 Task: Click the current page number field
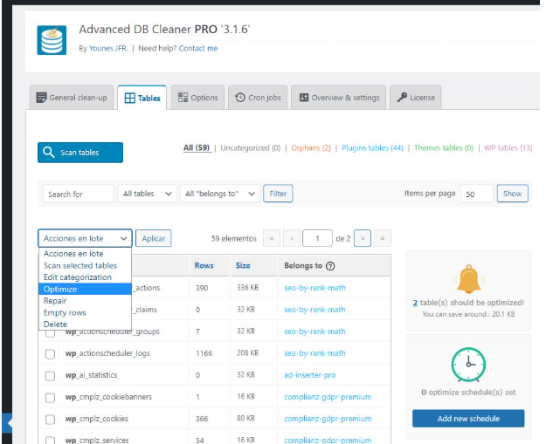tap(317, 238)
